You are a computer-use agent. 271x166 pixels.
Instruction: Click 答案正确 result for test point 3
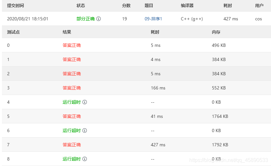coord(72,88)
